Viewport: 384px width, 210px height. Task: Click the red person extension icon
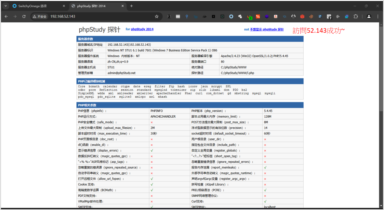pyautogui.click(x=275, y=16)
